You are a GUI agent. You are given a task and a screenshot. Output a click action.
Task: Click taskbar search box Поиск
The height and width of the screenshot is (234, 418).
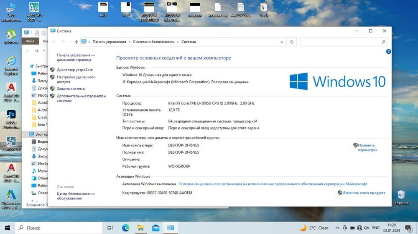[x=59, y=228]
